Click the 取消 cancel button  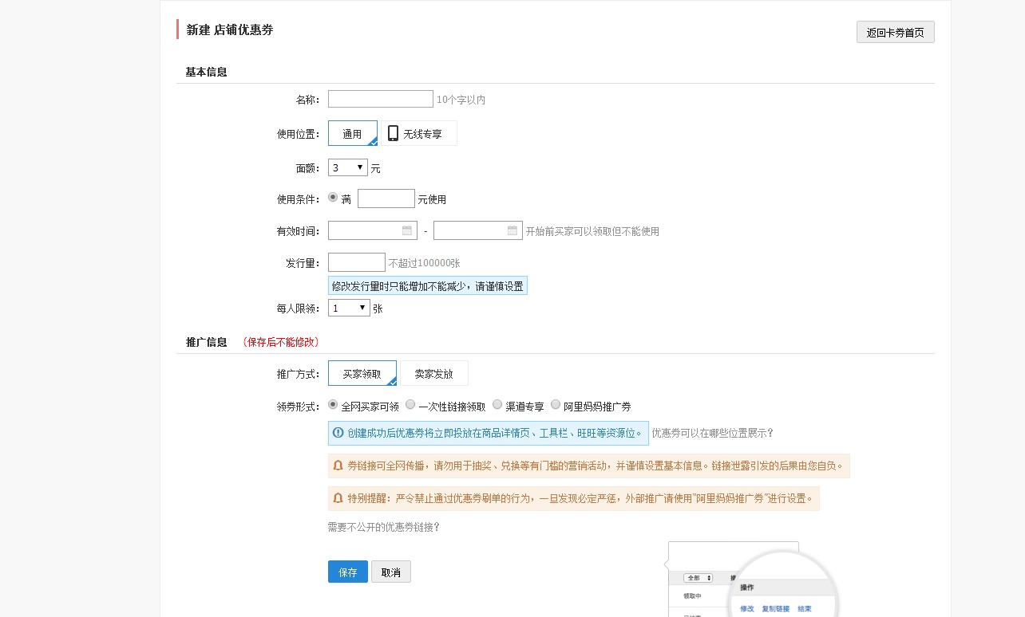pos(390,572)
